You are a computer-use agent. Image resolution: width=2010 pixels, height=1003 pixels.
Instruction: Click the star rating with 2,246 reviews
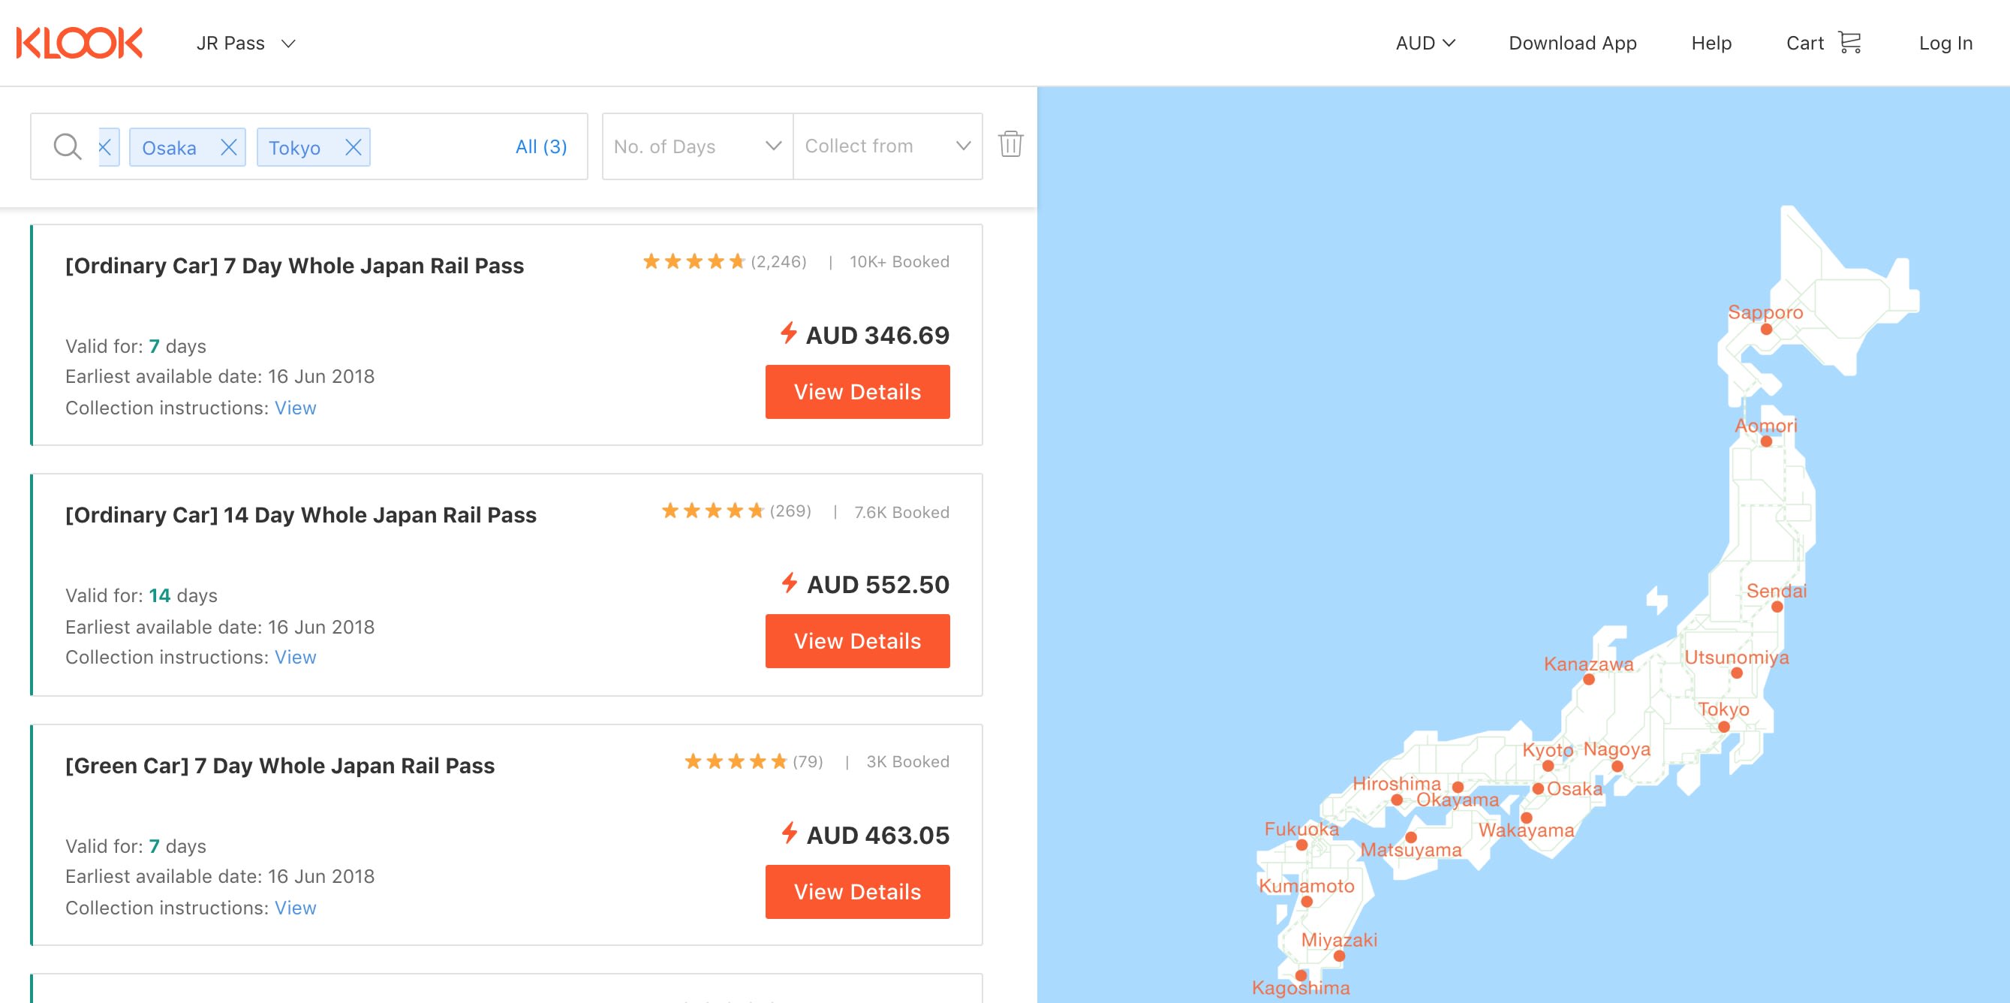693,261
